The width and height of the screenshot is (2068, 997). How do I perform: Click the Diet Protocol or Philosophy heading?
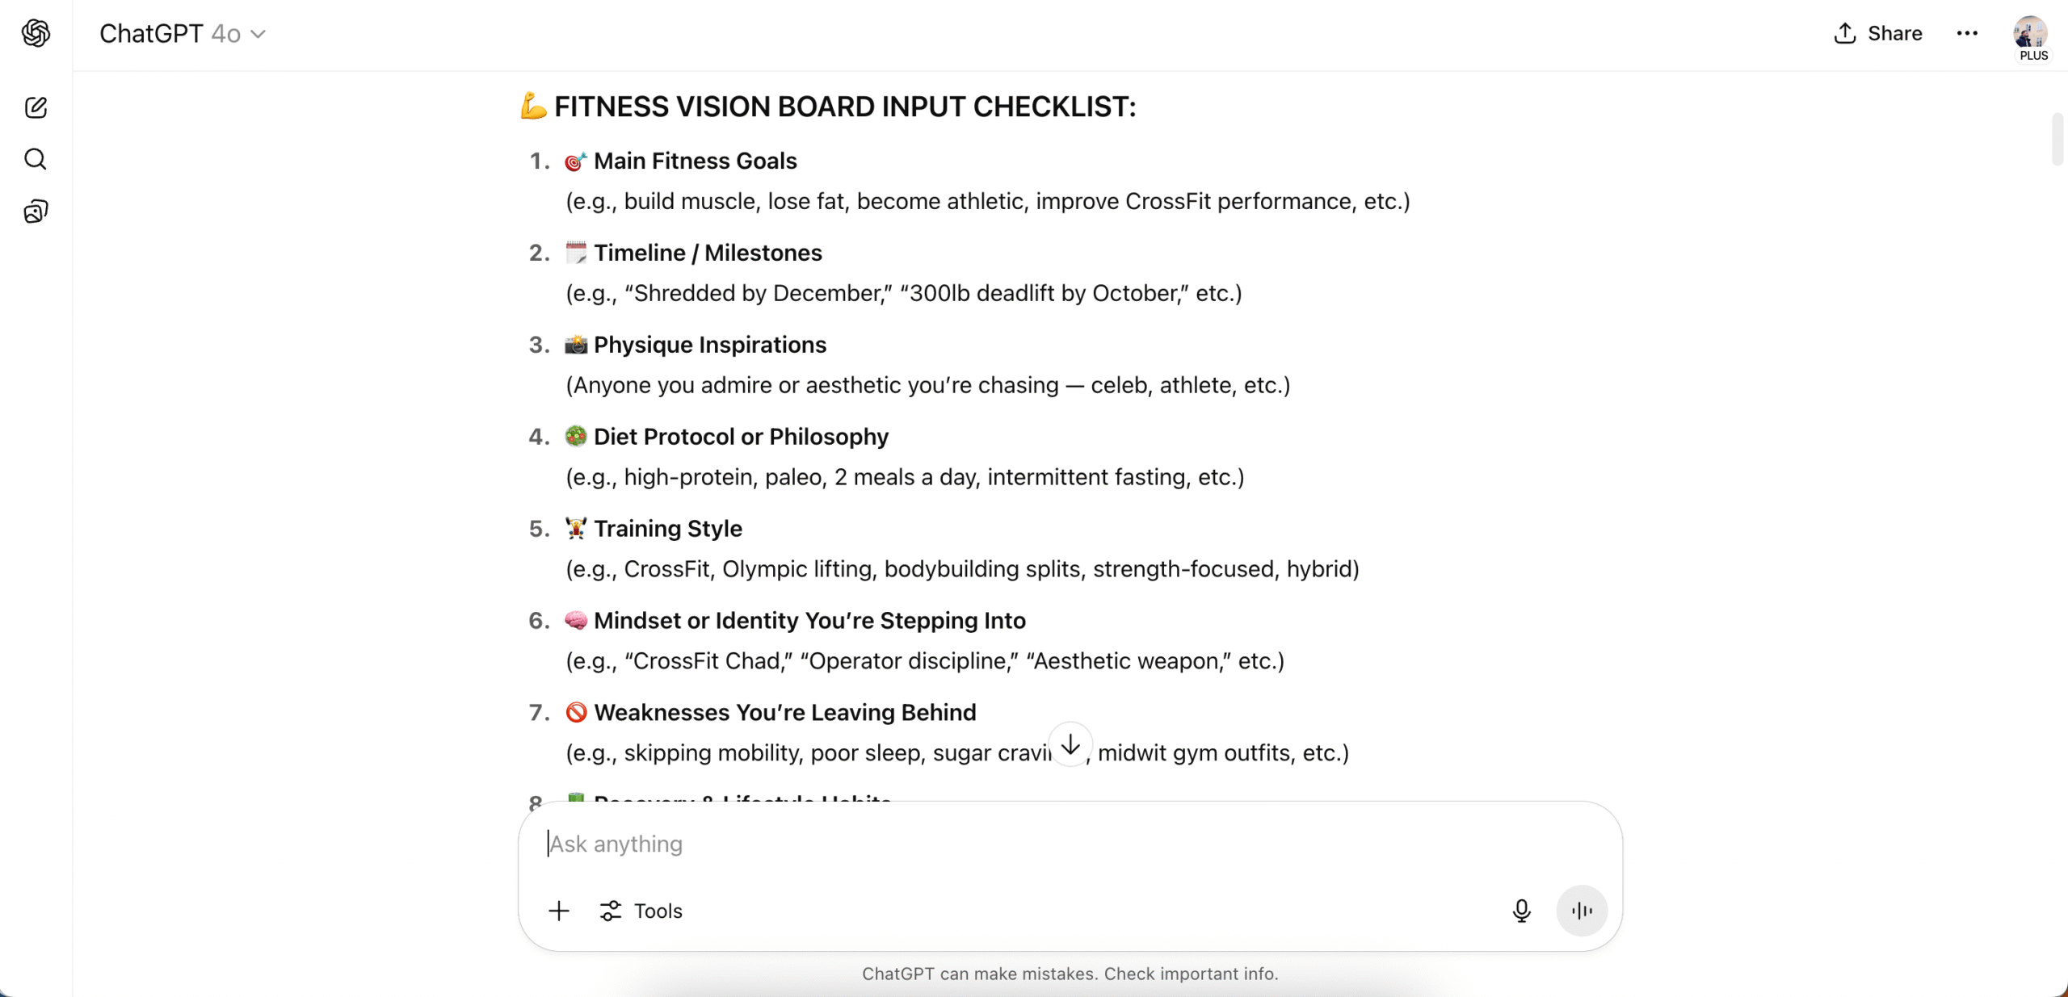(x=741, y=438)
